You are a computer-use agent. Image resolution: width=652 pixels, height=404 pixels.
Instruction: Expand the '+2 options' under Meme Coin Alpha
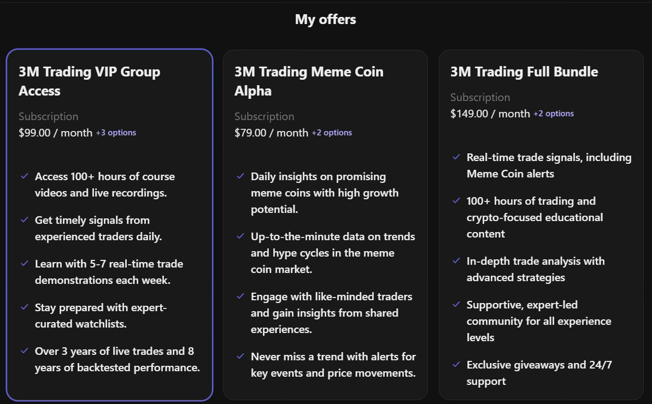click(332, 132)
